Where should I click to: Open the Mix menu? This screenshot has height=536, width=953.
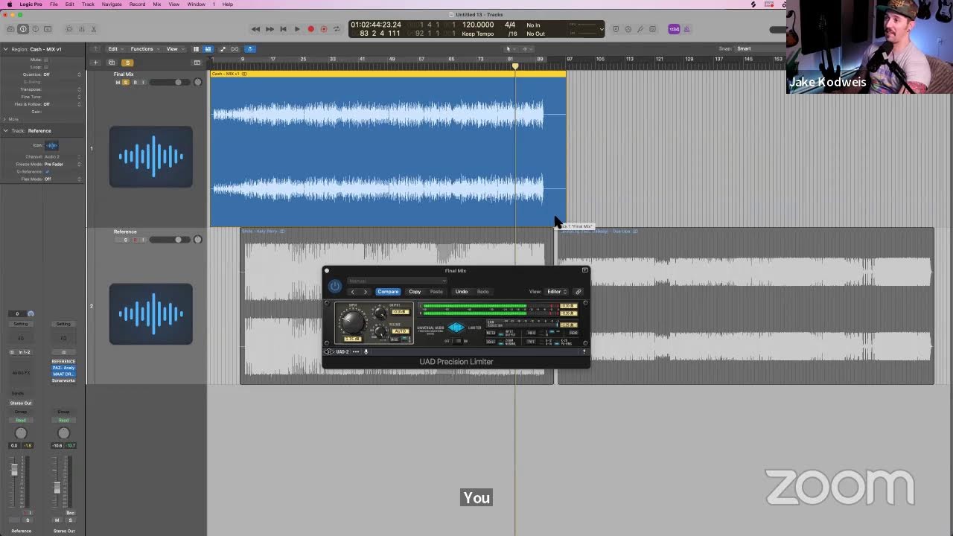157,4
